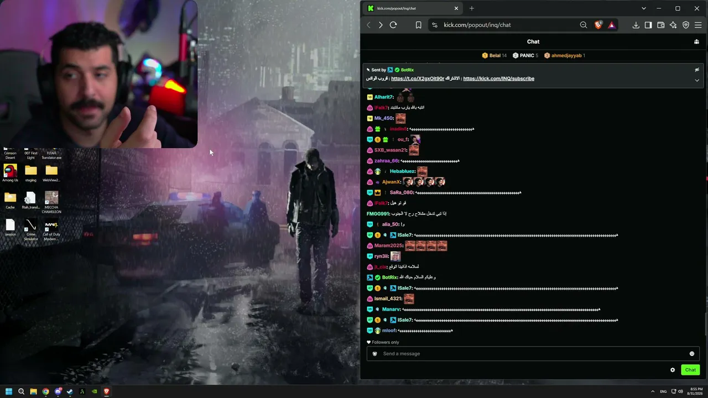Open the taskbar clock and calendar
Image resolution: width=708 pixels, height=398 pixels.
696,391
